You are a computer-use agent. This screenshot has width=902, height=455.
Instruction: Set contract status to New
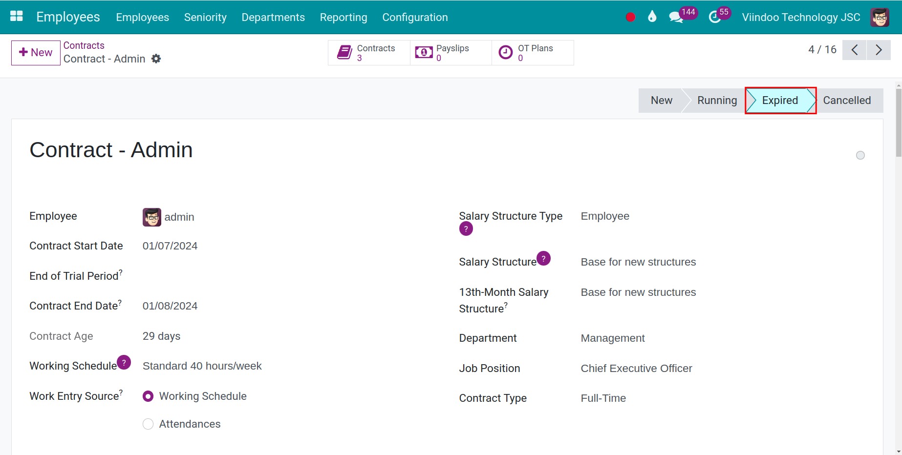pos(661,101)
